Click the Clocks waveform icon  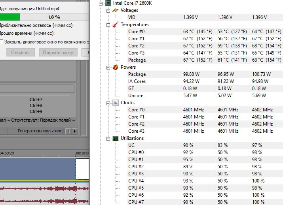click(116, 103)
